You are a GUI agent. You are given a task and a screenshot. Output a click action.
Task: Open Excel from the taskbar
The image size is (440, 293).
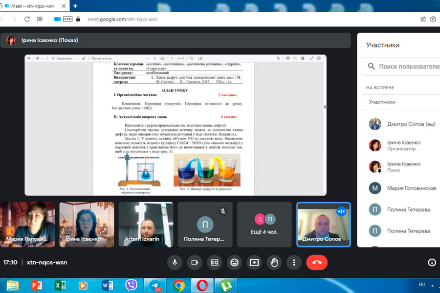pyautogui.click(x=60, y=286)
